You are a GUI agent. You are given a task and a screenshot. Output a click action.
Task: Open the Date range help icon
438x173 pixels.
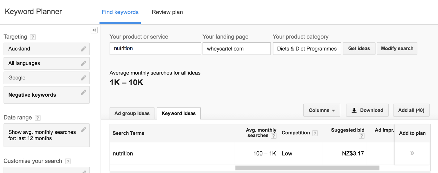click(38, 118)
